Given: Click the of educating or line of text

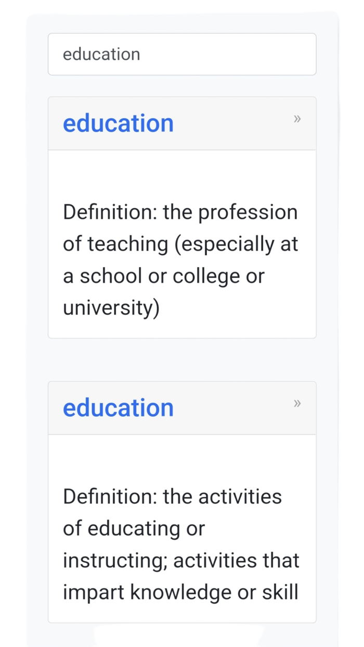Looking at the screenshot, I should pyautogui.click(x=134, y=528).
